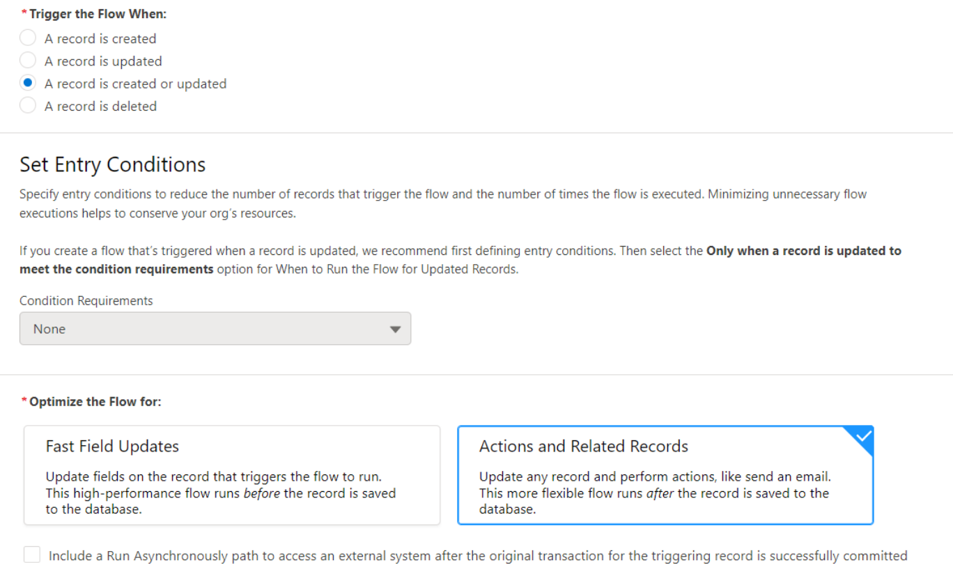Viewport: 953px width, 581px height.
Task: Click the 'Optimize the Flow for' label
Action: click(95, 402)
